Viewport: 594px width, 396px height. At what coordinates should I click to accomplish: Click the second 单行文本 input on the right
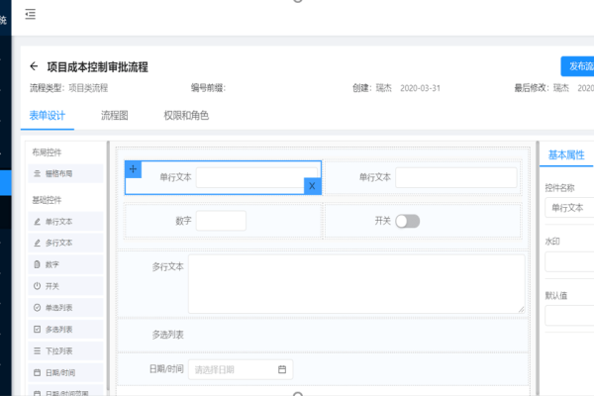[x=456, y=177]
